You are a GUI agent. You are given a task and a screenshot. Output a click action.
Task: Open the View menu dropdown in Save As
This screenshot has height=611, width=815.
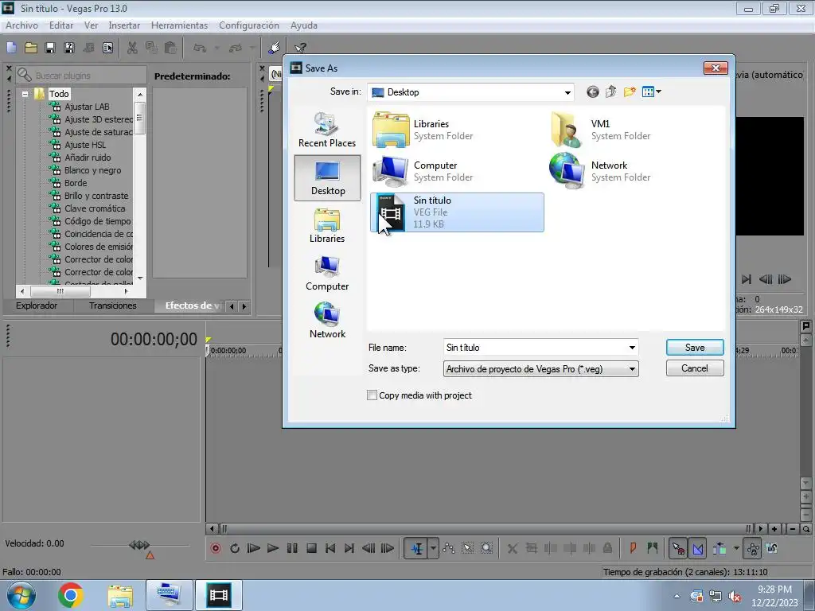[x=651, y=92]
